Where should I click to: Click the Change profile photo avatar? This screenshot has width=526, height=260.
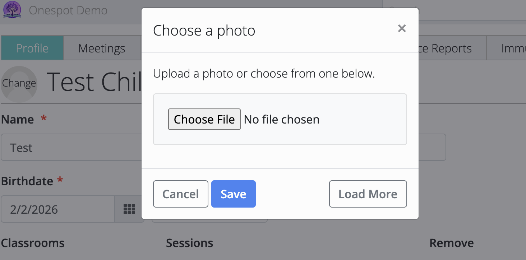click(19, 83)
